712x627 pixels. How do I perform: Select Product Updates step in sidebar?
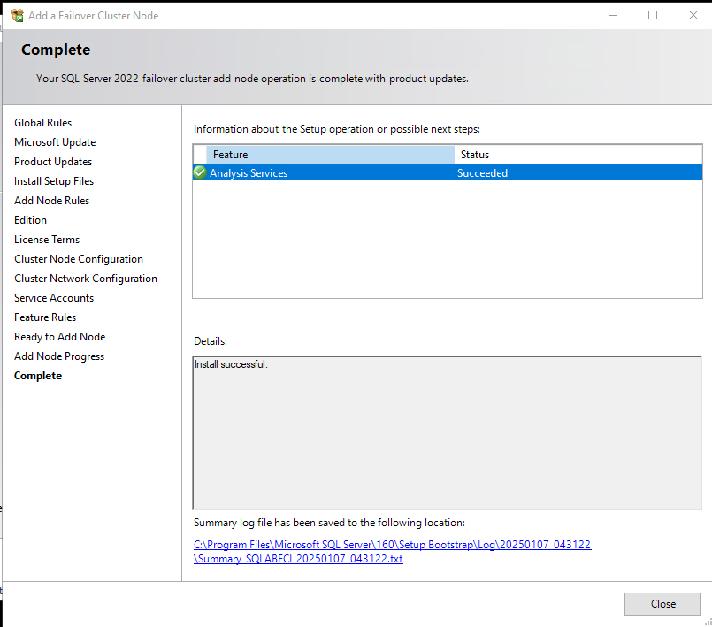[x=53, y=162]
